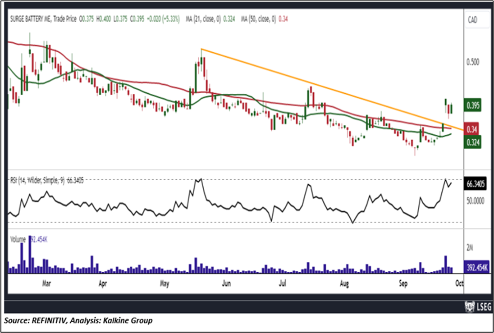
Task: Click the blue 392.454K volume tag
Action: (476, 268)
